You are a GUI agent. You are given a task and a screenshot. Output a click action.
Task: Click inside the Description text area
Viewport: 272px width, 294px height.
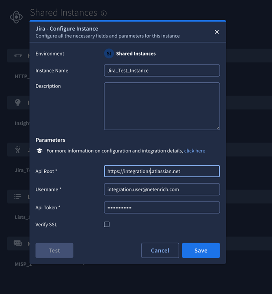pyautogui.click(x=162, y=106)
